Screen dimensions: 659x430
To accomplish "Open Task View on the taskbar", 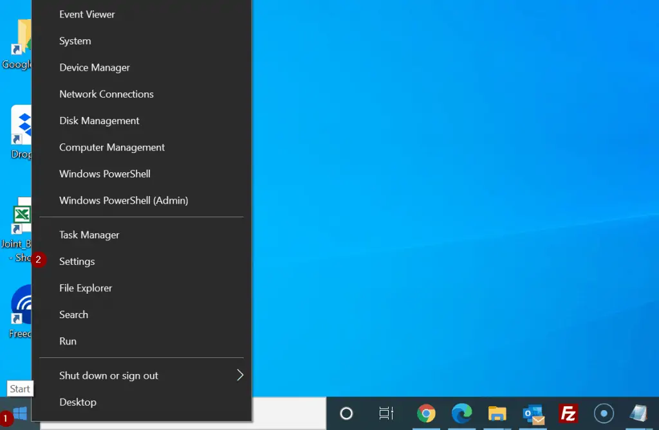I will pos(386,413).
